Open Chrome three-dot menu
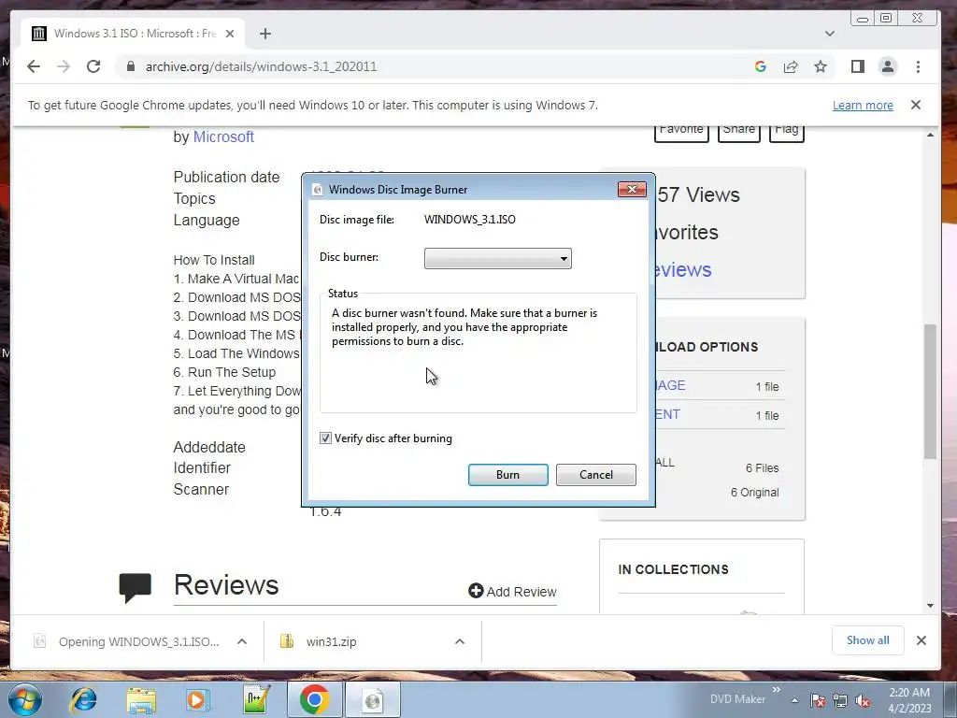Image resolution: width=957 pixels, height=718 pixels. (x=918, y=66)
